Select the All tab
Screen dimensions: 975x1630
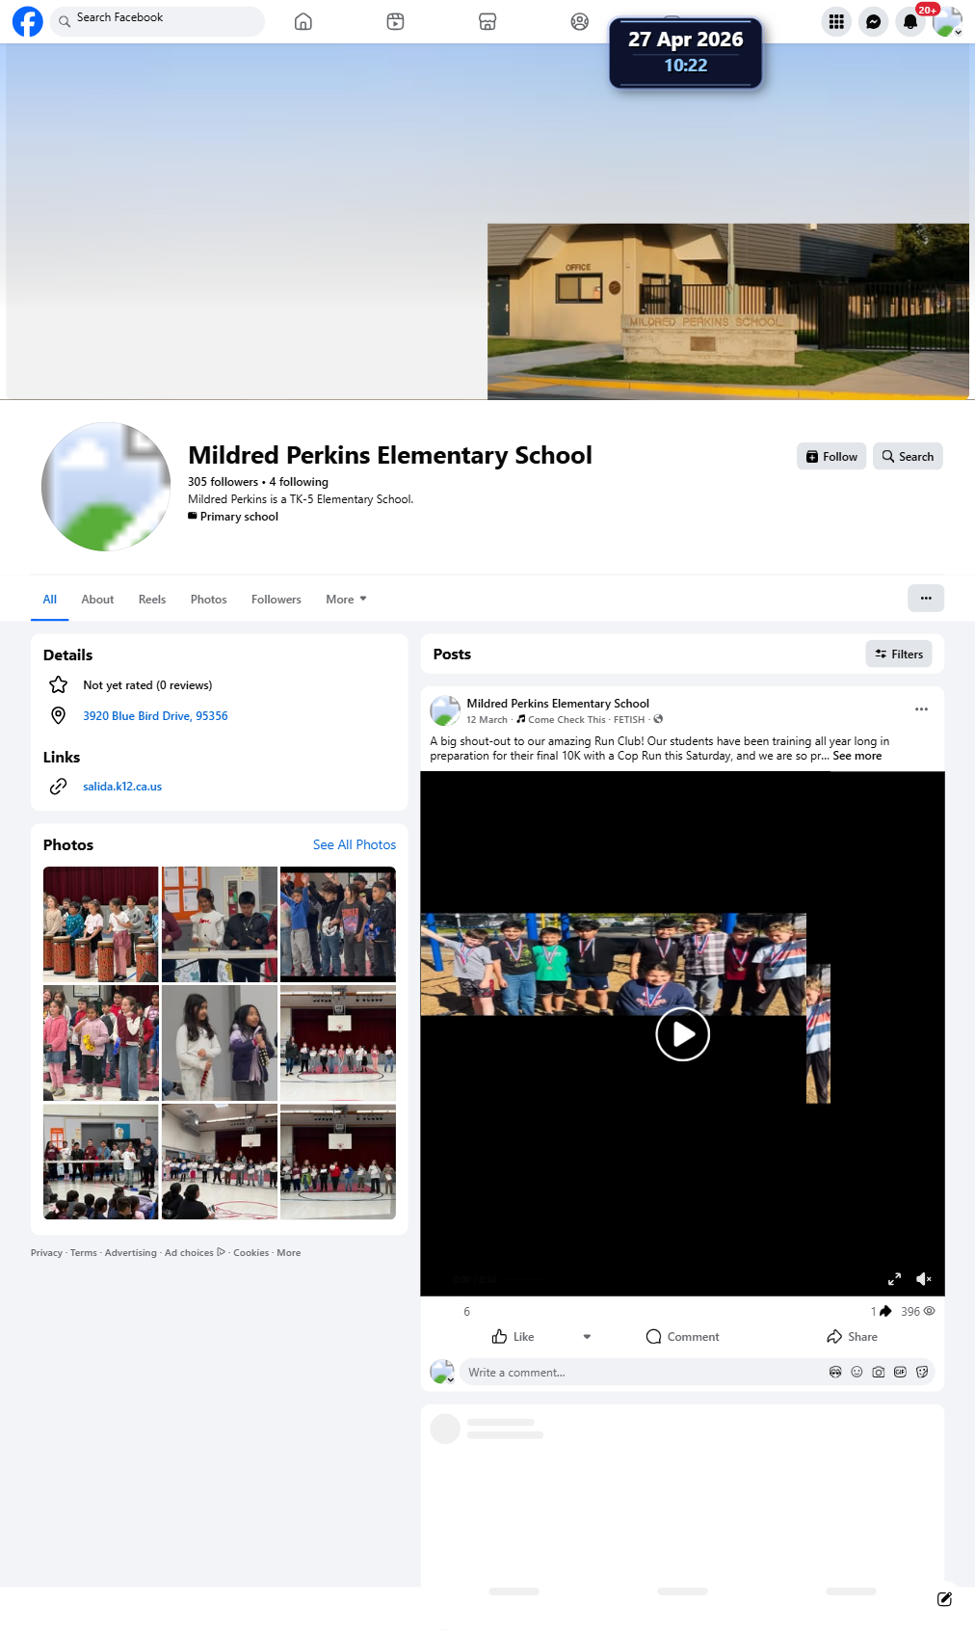pyautogui.click(x=50, y=600)
